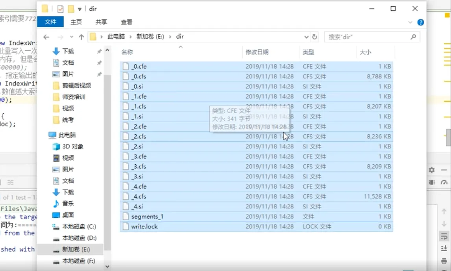Click the 11,528 KB size cell
Viewport: 451px width, 271px height.
coord(377,197)
